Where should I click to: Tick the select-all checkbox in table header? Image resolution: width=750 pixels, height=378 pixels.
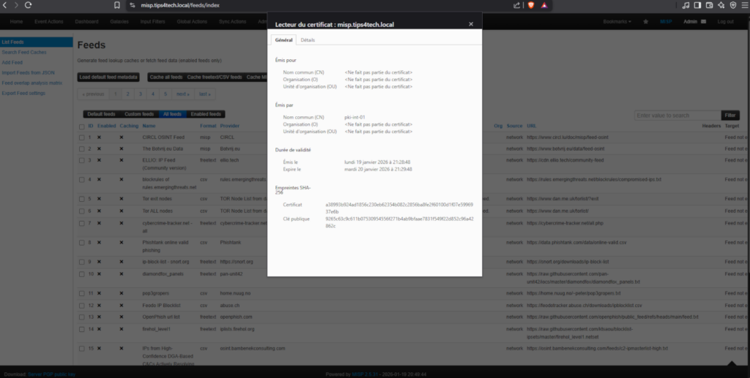coord(81,126)
